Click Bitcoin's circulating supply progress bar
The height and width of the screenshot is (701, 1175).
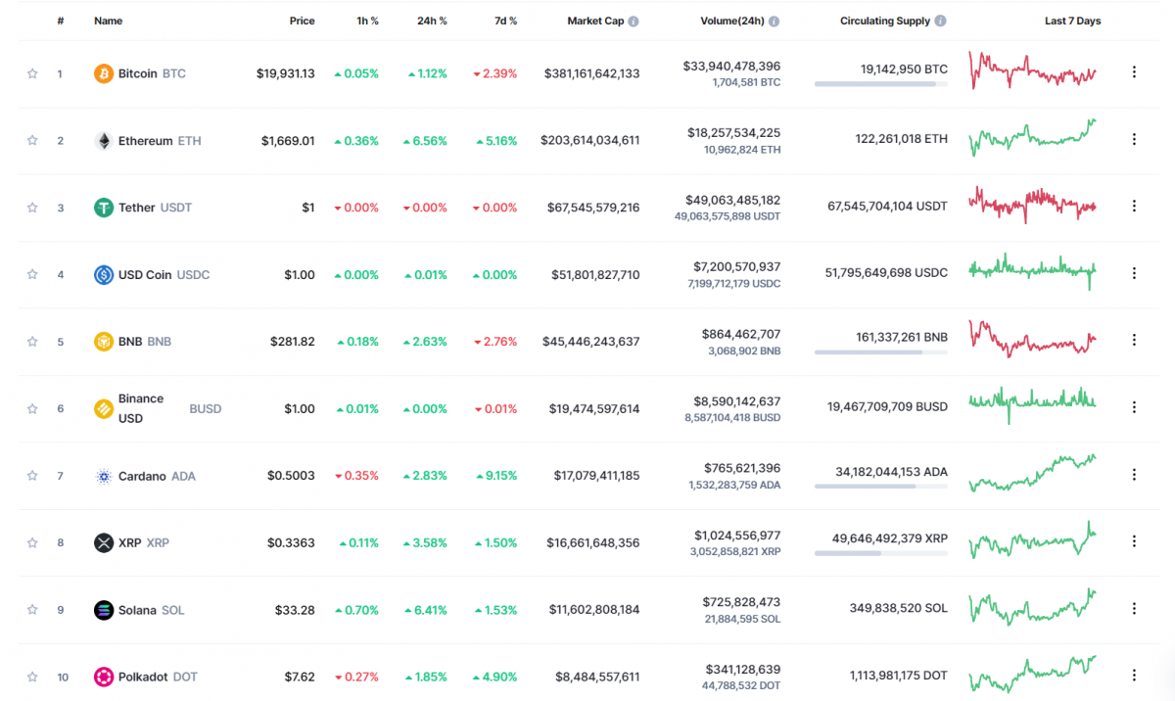click(x=880, y=85)
